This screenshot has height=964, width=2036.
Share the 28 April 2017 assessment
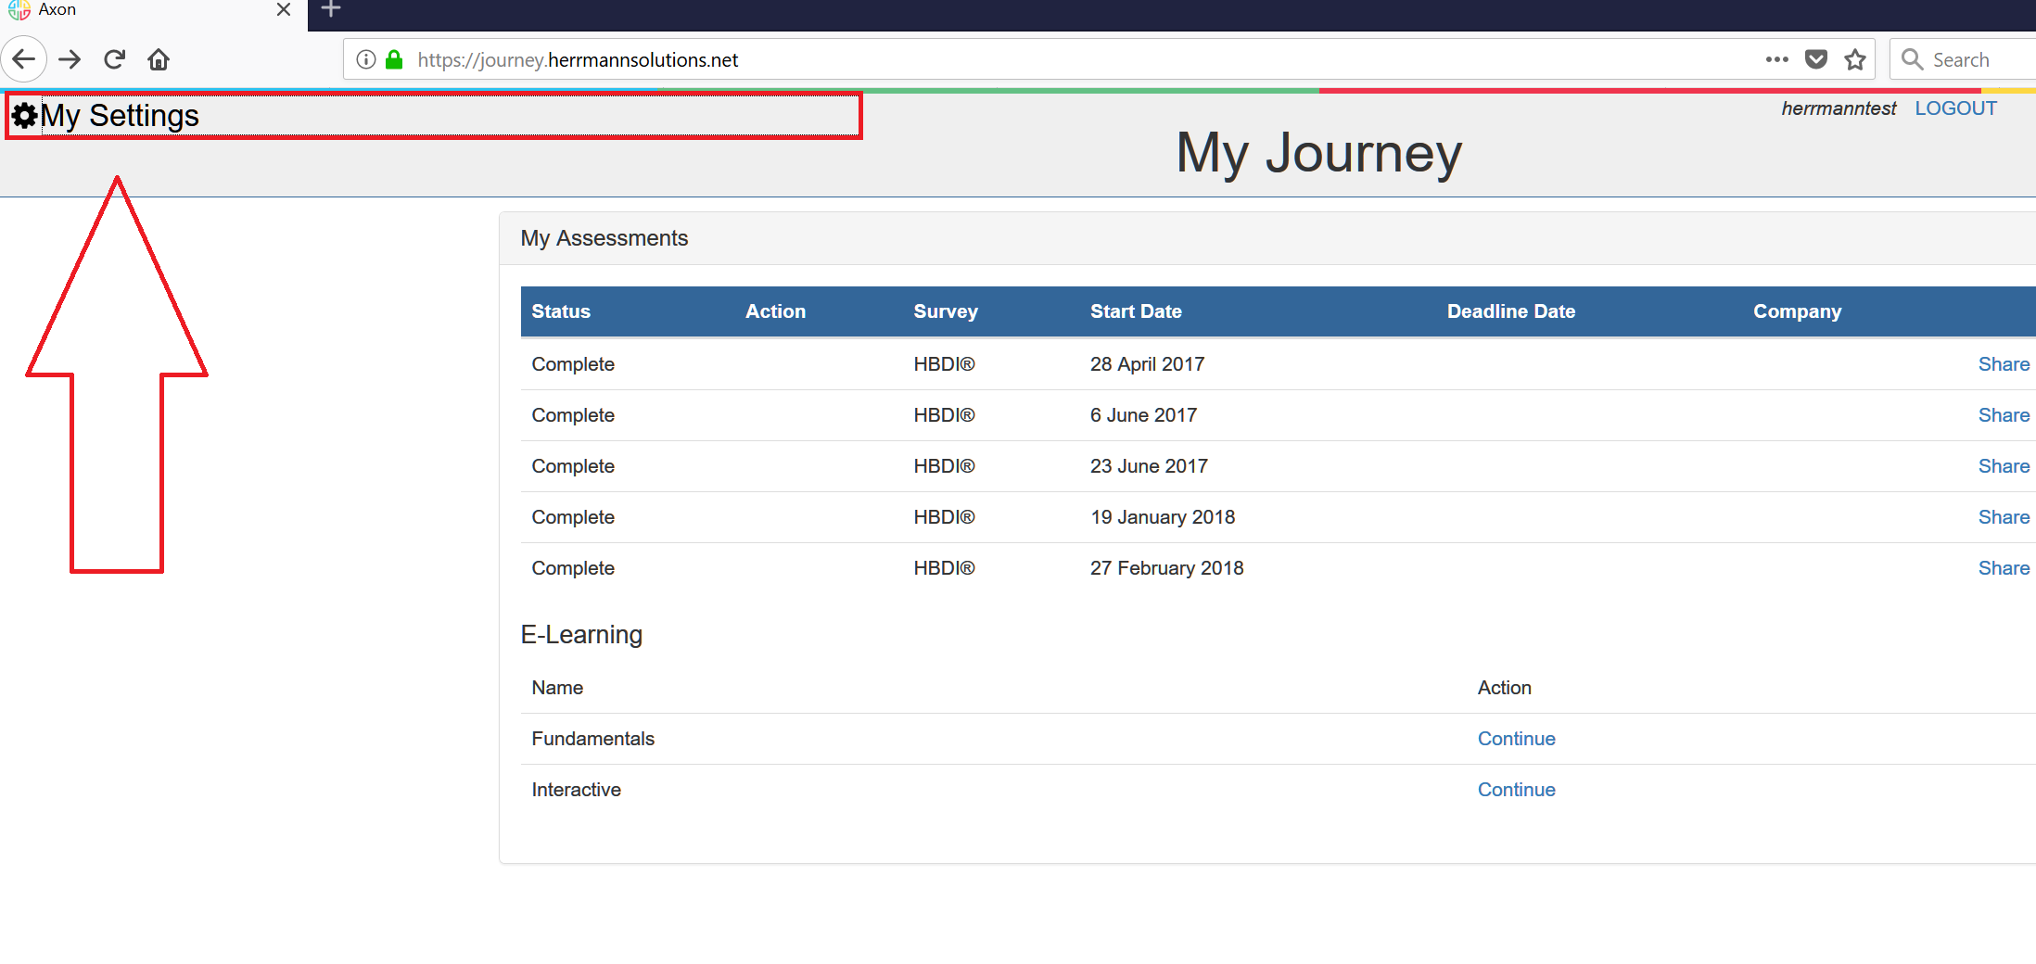(x=2003, y=364)
